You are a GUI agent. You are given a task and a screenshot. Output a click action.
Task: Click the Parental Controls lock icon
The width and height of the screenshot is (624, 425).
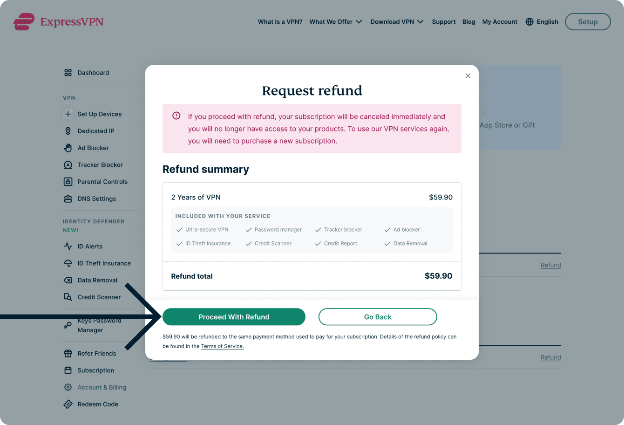[x=68, y=182]
